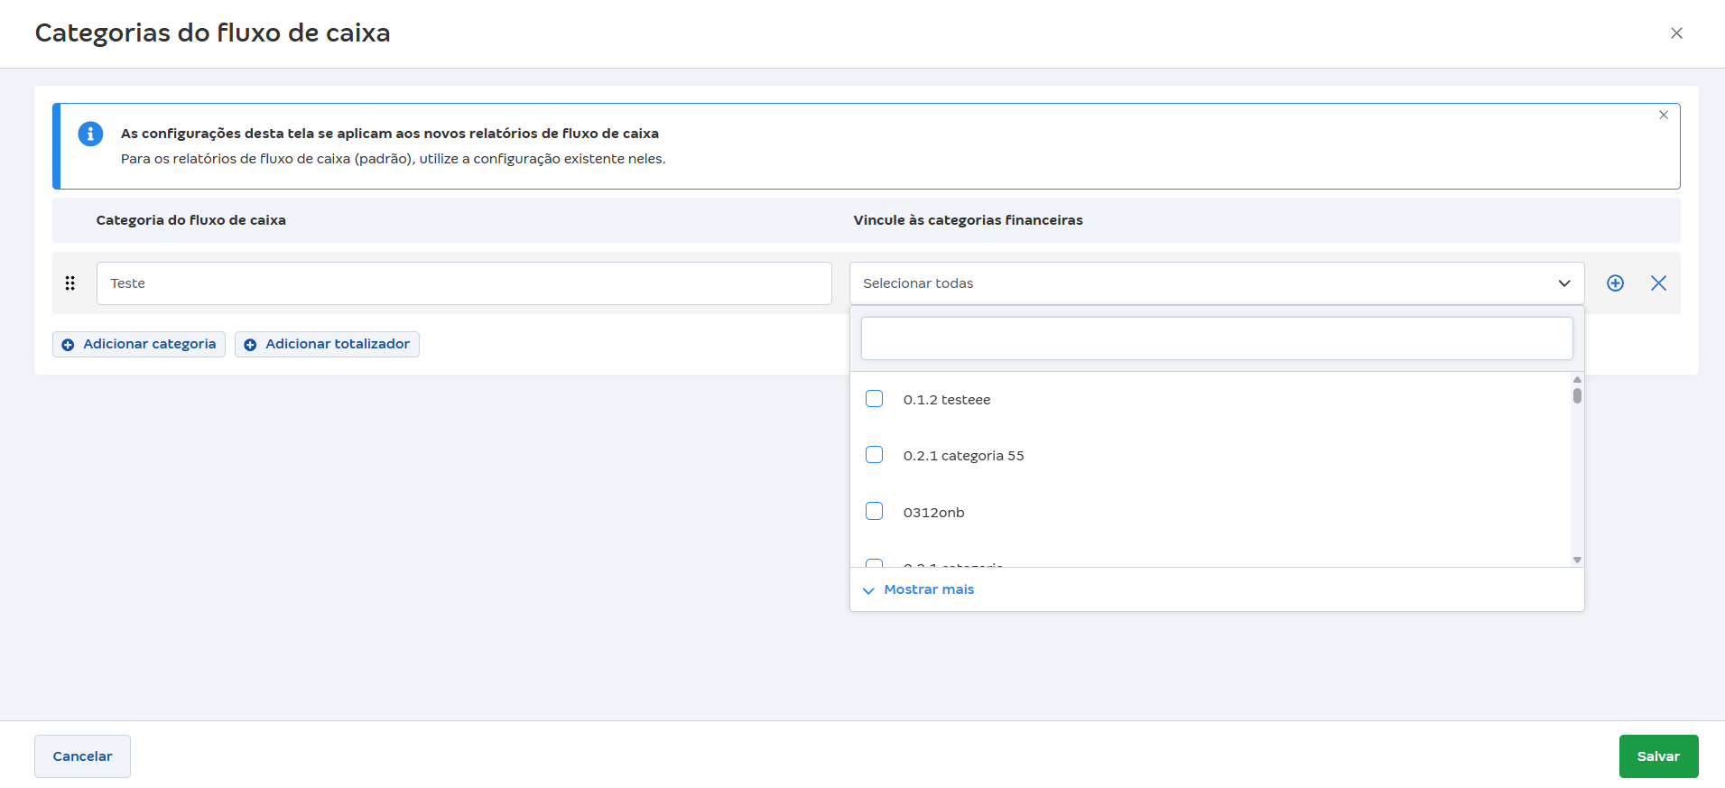Click the dropdown chevron arrow
1725x788 pixels.
[1564, 283]
